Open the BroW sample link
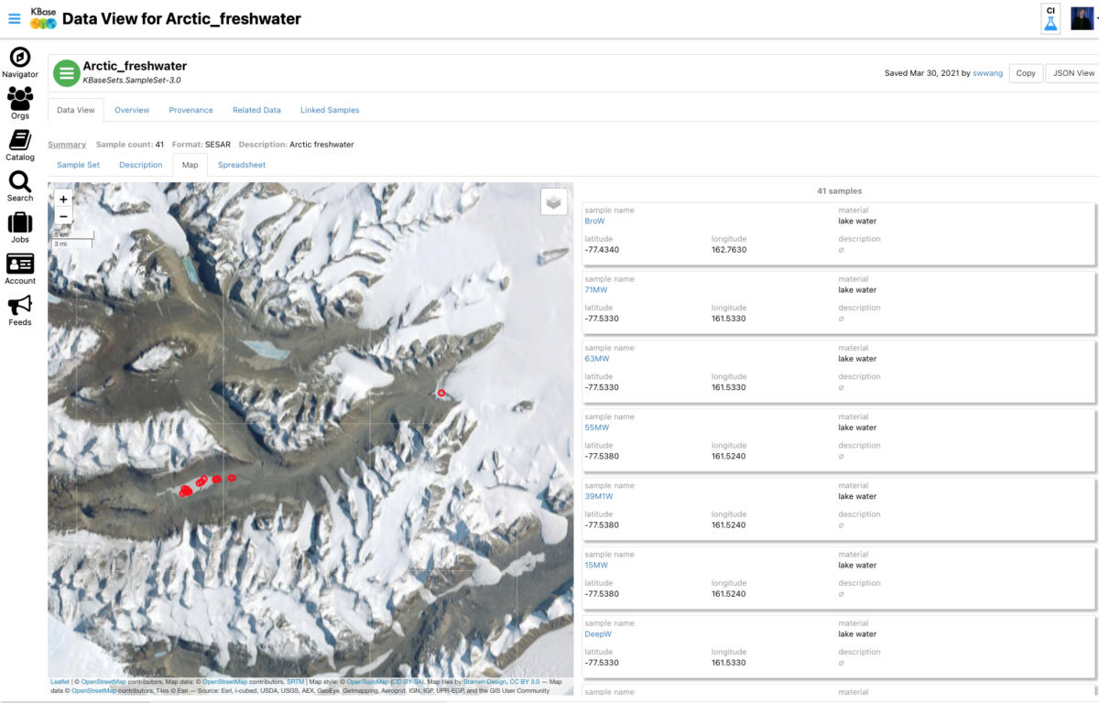This screenshot has height=703, width=1099. point(594,221)
